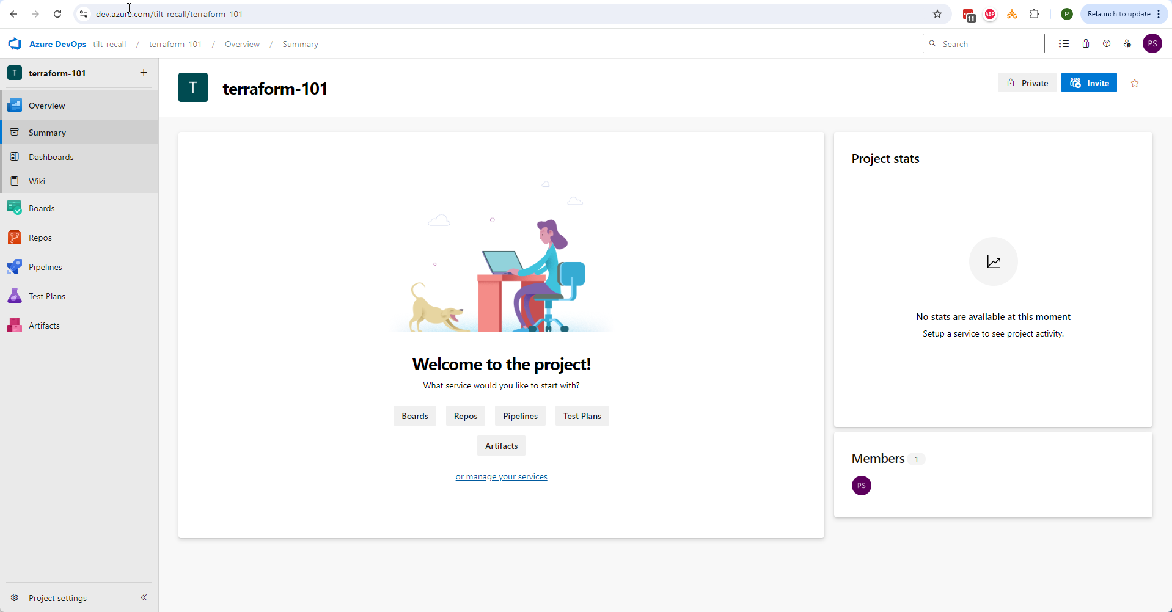This screenshot has width=1172, height=612.
Task: Open the Wiki section
Action: pyautogui.click(x=37, y=181)
